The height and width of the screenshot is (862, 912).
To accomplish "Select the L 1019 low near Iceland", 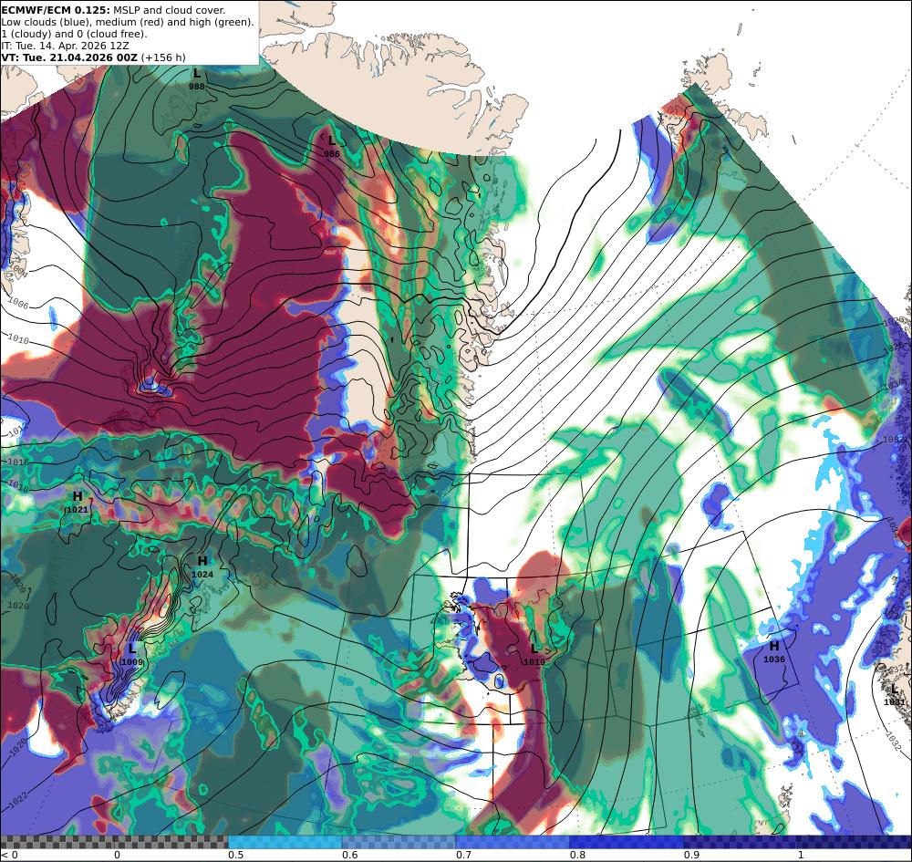I will click(x=534, y=654).
